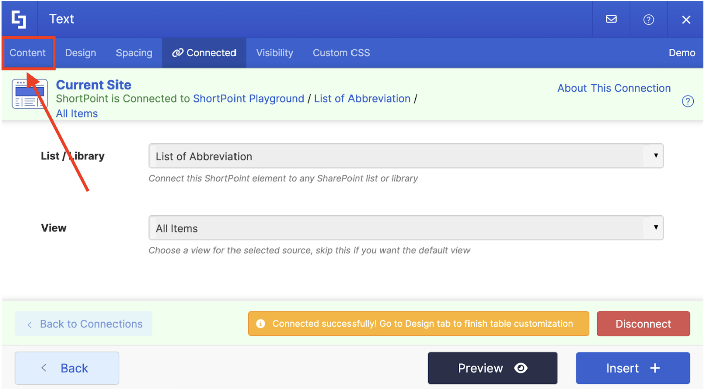Click the View field label
The width and height of the screenshot is (704, 391).
tap(54, 228)
